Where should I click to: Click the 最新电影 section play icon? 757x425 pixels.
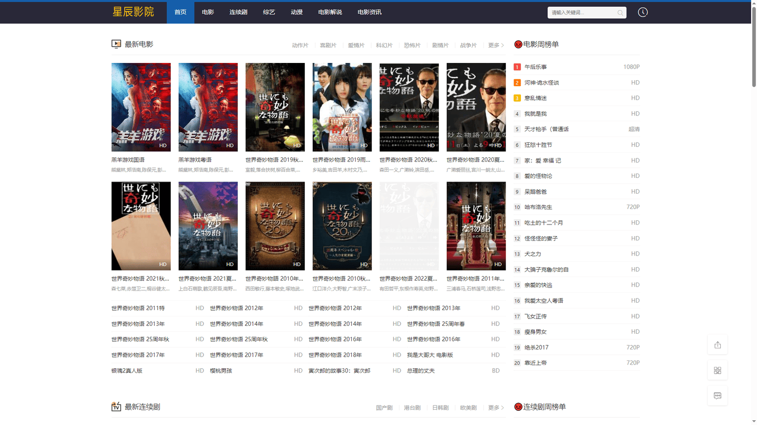tap(116, 44)
